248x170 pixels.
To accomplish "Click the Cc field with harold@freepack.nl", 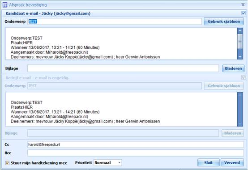I will (136, 144).
